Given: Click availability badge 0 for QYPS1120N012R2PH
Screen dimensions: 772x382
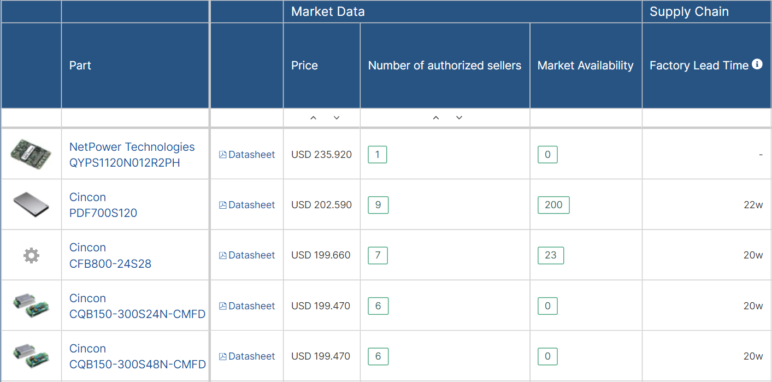Looking at the screenshot, I should click(547, 155).
